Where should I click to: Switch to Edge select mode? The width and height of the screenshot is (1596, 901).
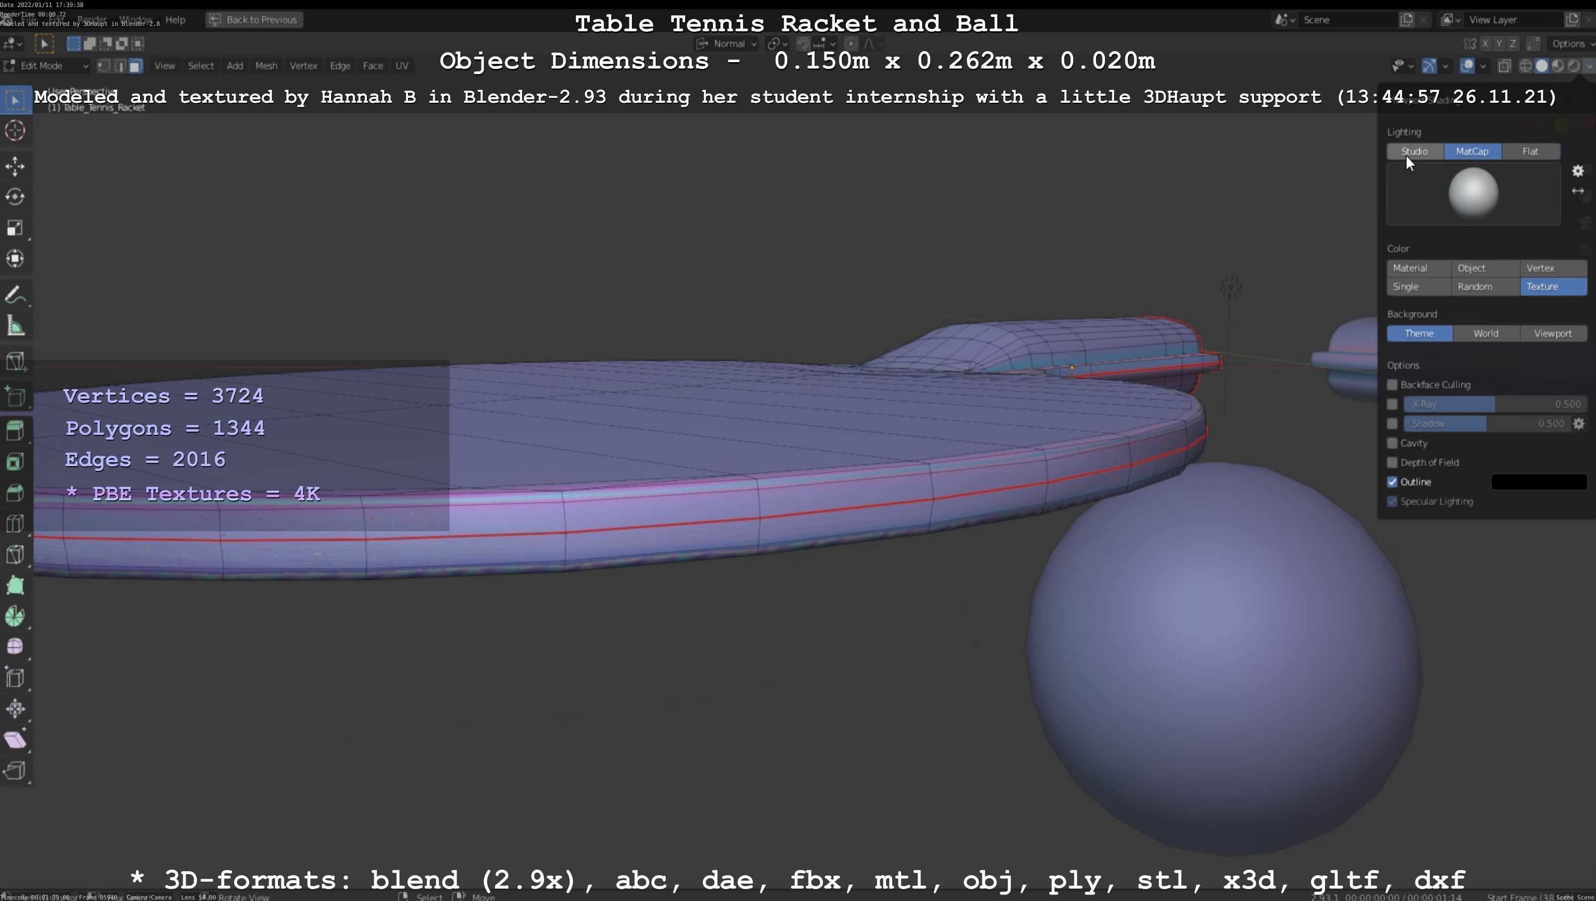(120, 67)
